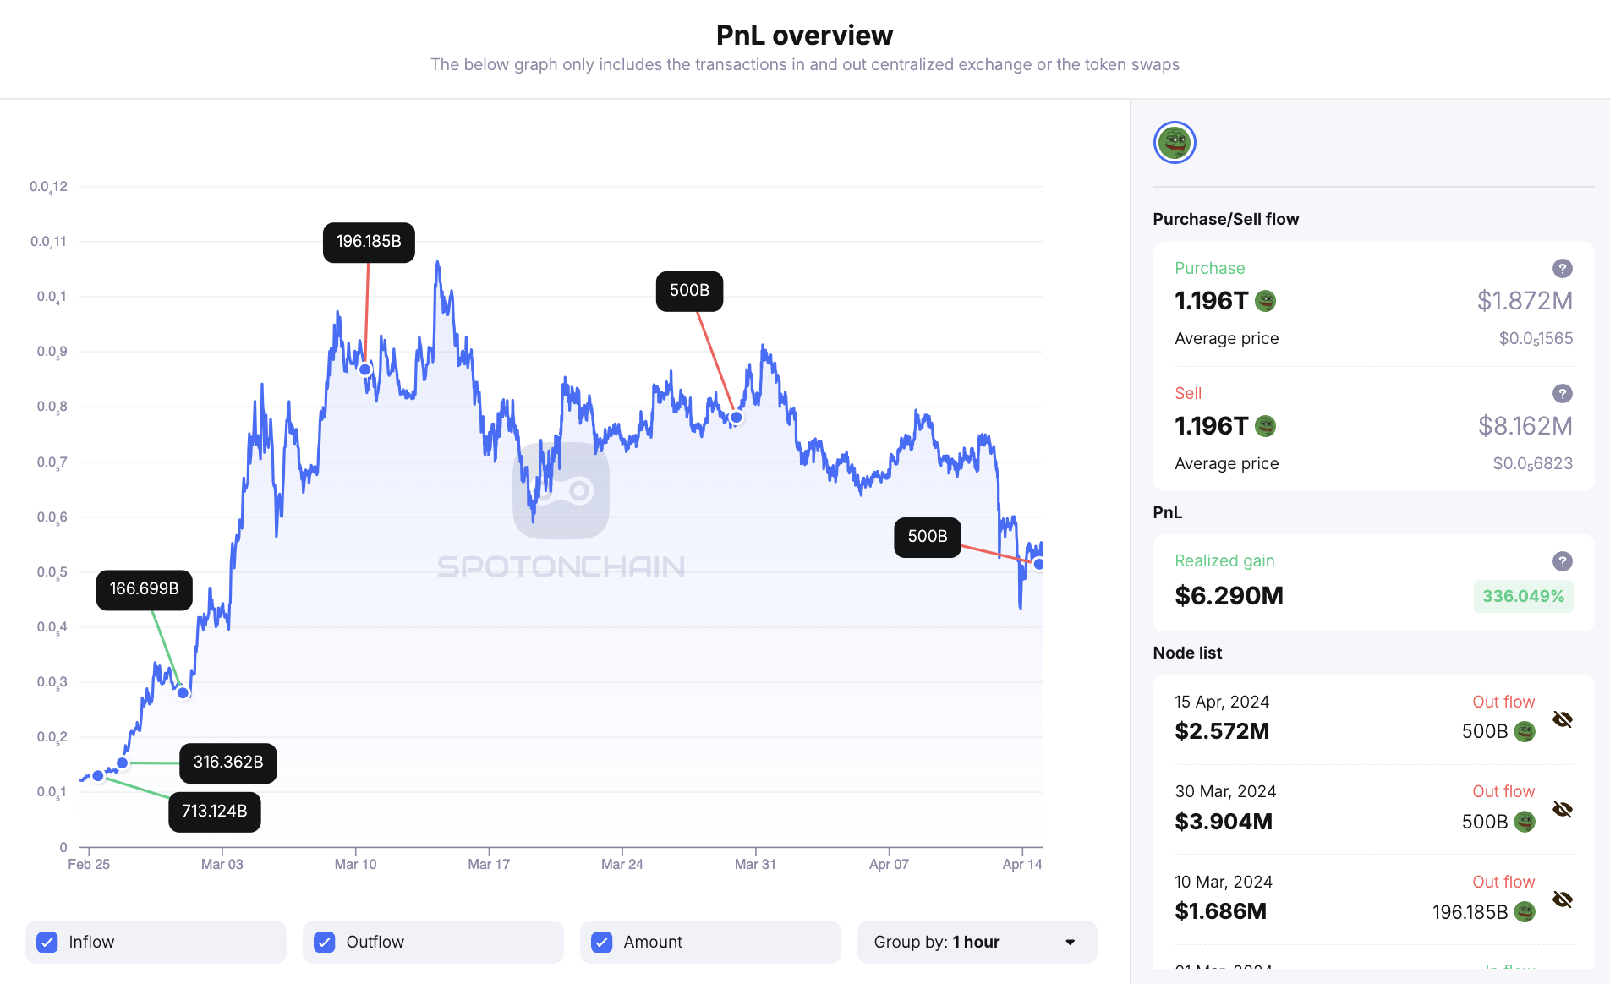1610x984 pixels.
Task: Open the Purchase help question mark icon
Action: coord(1562,269)
